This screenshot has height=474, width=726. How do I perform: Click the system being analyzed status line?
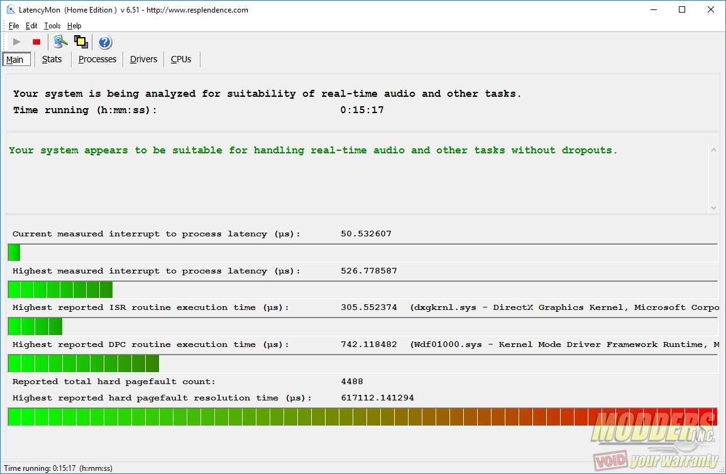coord(267,94)
